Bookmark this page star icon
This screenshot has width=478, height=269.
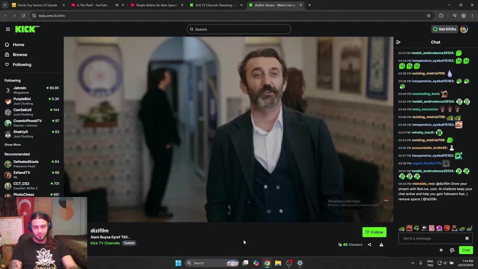[429, 16]
